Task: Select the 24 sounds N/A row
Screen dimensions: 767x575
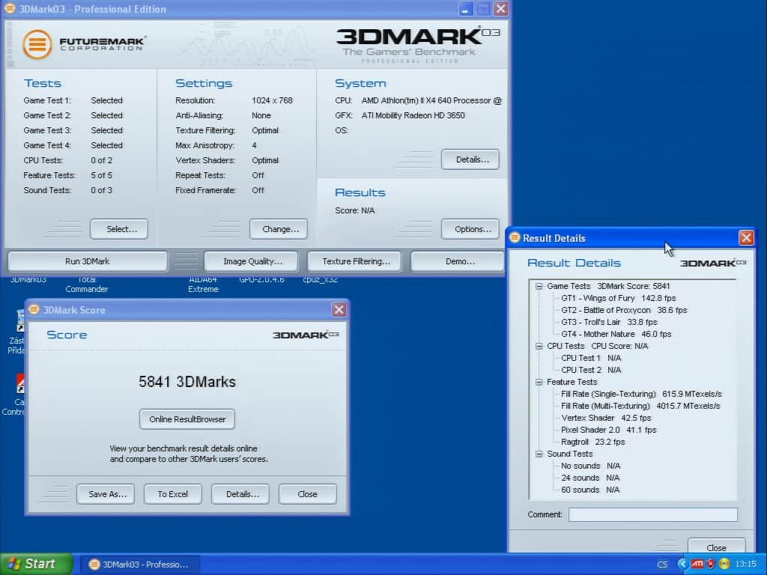Action: point(590,478)
